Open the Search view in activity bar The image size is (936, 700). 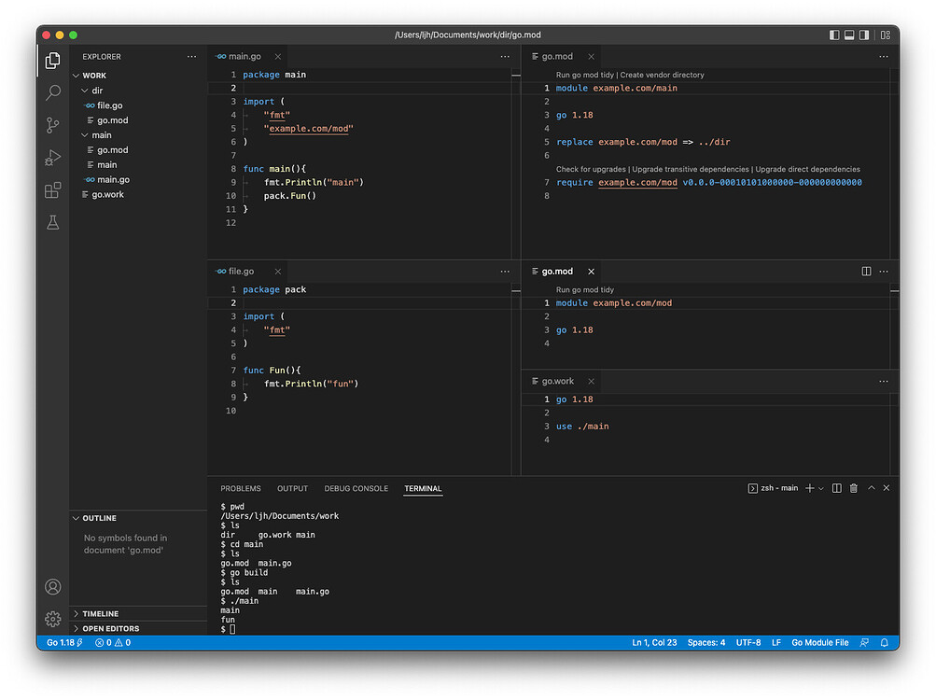[53, 92]
